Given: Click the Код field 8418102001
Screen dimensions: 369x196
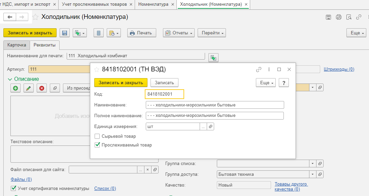Looking at the screenshot, I should click(164, 94).
